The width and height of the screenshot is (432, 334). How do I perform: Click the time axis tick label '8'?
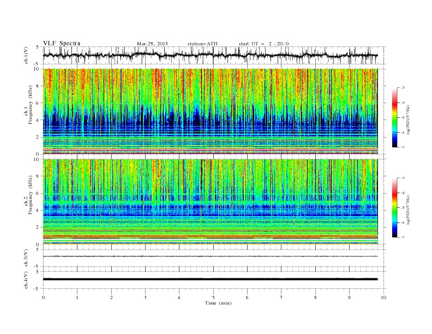coord(315,297)
